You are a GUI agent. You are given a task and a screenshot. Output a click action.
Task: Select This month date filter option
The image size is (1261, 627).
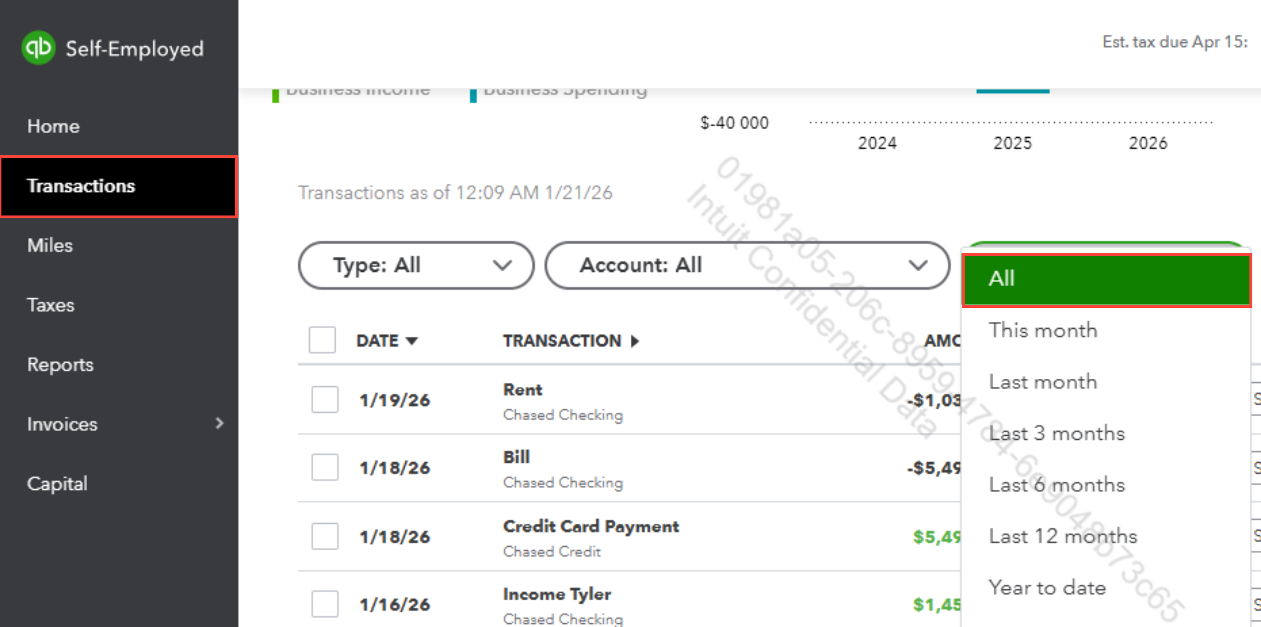coord(1043,330)
